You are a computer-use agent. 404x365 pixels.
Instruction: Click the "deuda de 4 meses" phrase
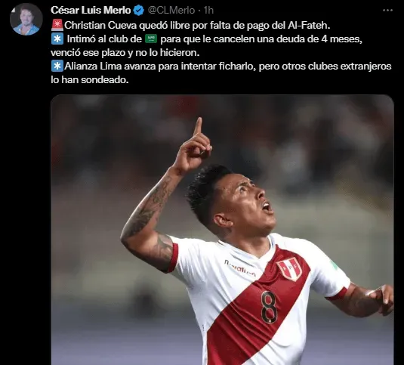pyautogui.click(x=318, y=39)
